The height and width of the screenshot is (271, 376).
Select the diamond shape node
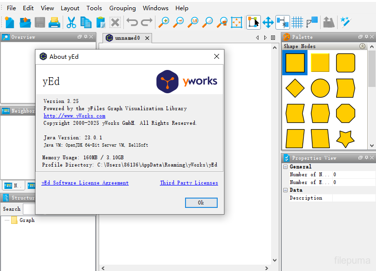click(x=295, y=88)
